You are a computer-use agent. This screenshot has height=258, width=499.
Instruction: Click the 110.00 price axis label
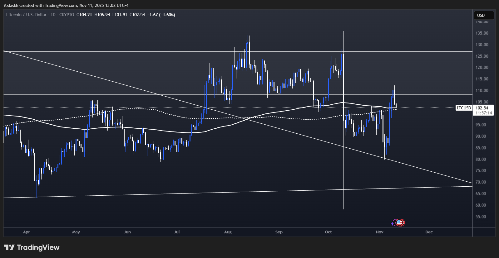coord(482,90)
